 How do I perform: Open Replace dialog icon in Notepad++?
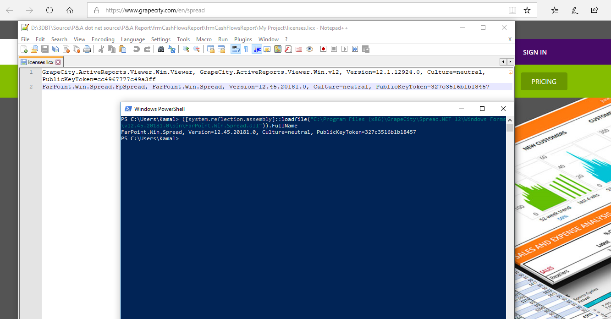tap(172, 49)
